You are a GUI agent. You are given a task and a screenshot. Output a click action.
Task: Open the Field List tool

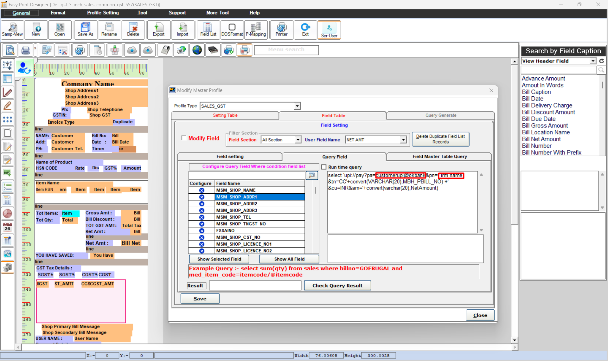click(x=208, y=30)
